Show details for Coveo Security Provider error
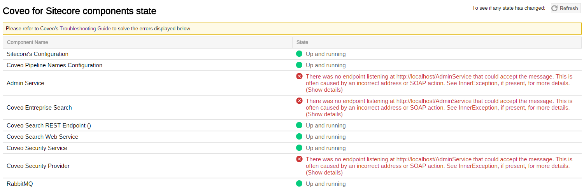 point(324,173)
